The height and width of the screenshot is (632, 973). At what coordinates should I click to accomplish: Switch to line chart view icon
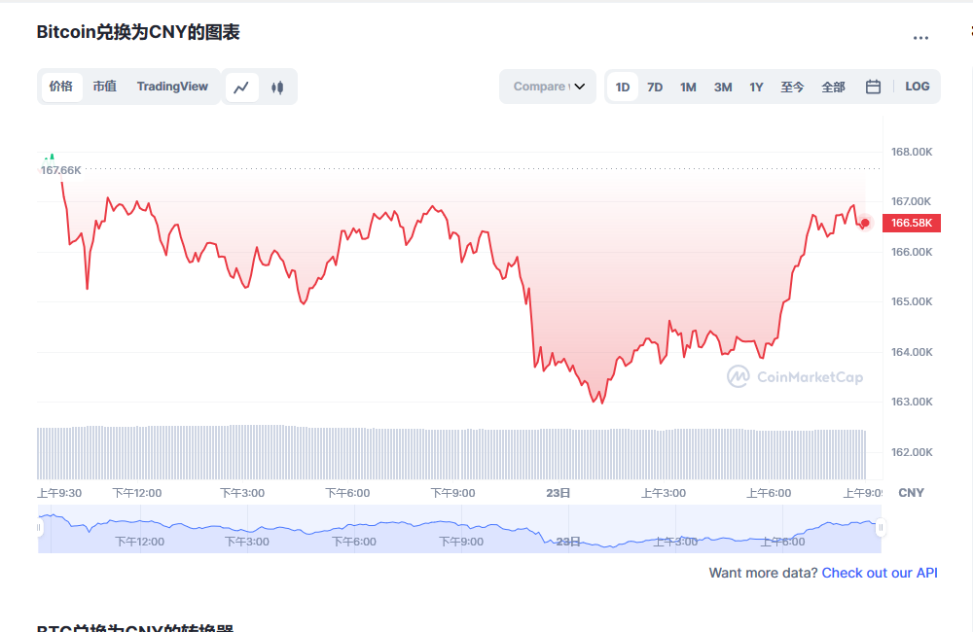click(241, 87)
